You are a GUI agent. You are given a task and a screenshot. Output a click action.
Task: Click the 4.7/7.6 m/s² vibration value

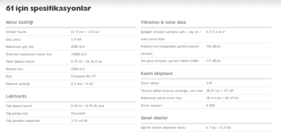coord(216,32)
